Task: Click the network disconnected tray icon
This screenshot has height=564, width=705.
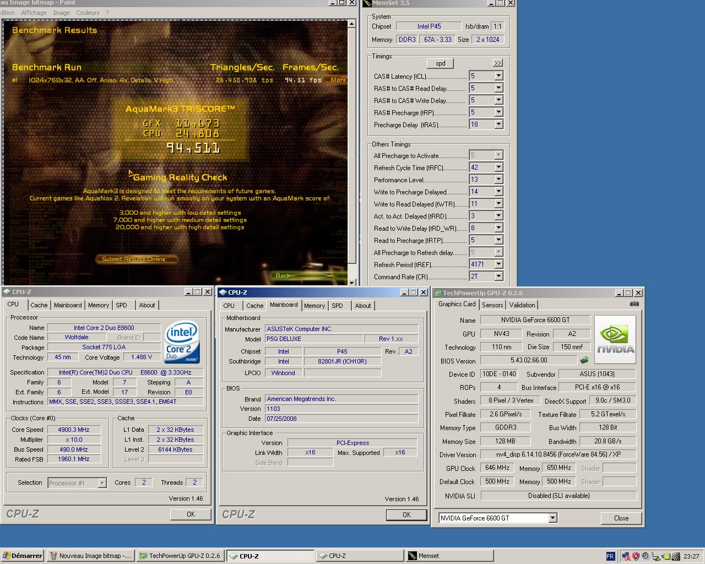Action: point(626,556)
